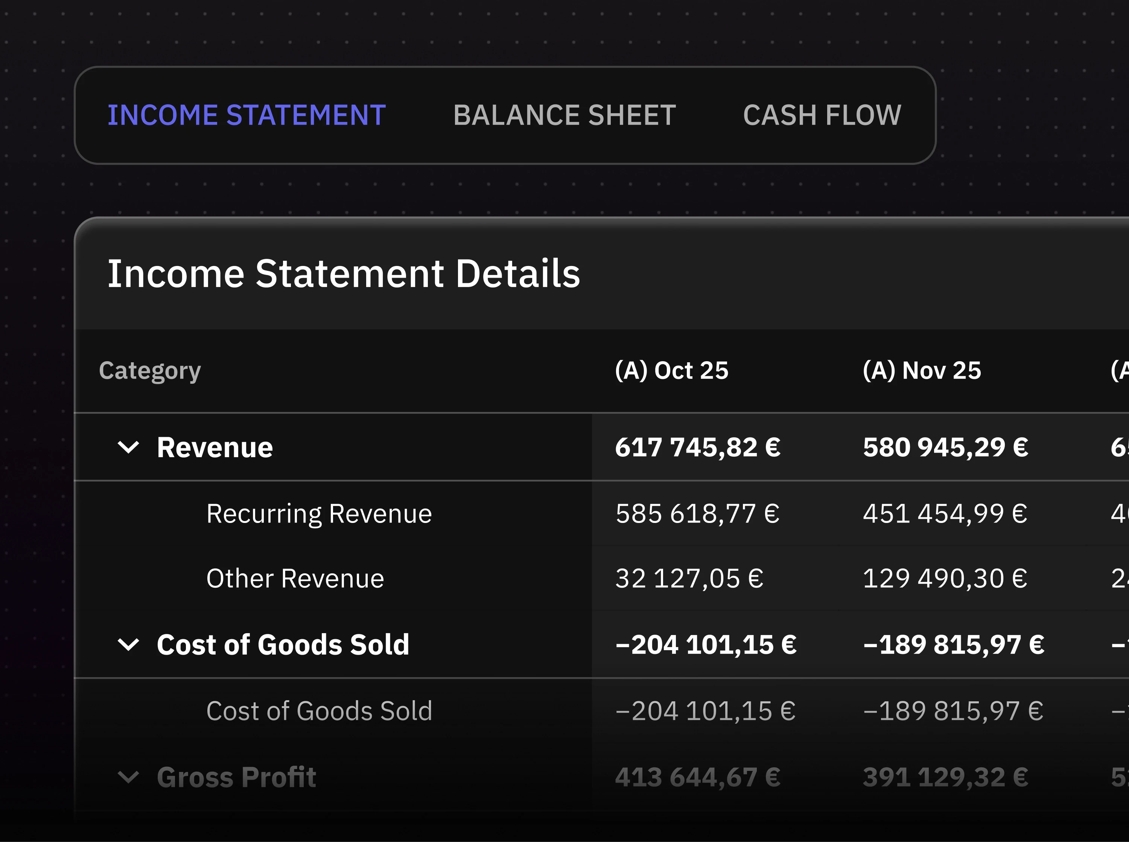Collapse the Revenue row chevron

pyautogui.click(x=128, y=447)
